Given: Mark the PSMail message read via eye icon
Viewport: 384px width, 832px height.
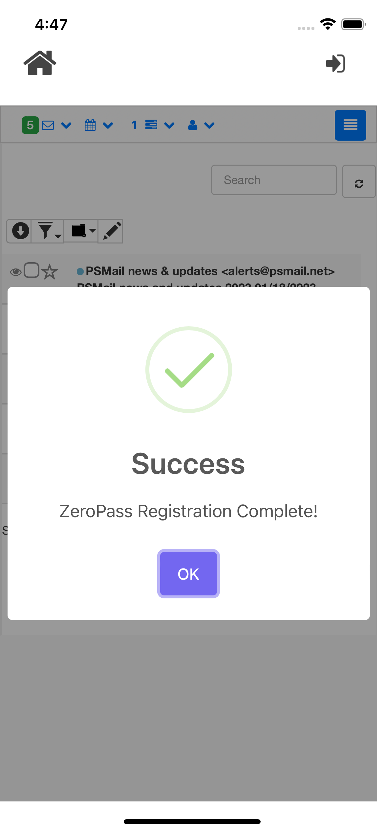Looking at the screenshot, I should (x=16, y=271).
